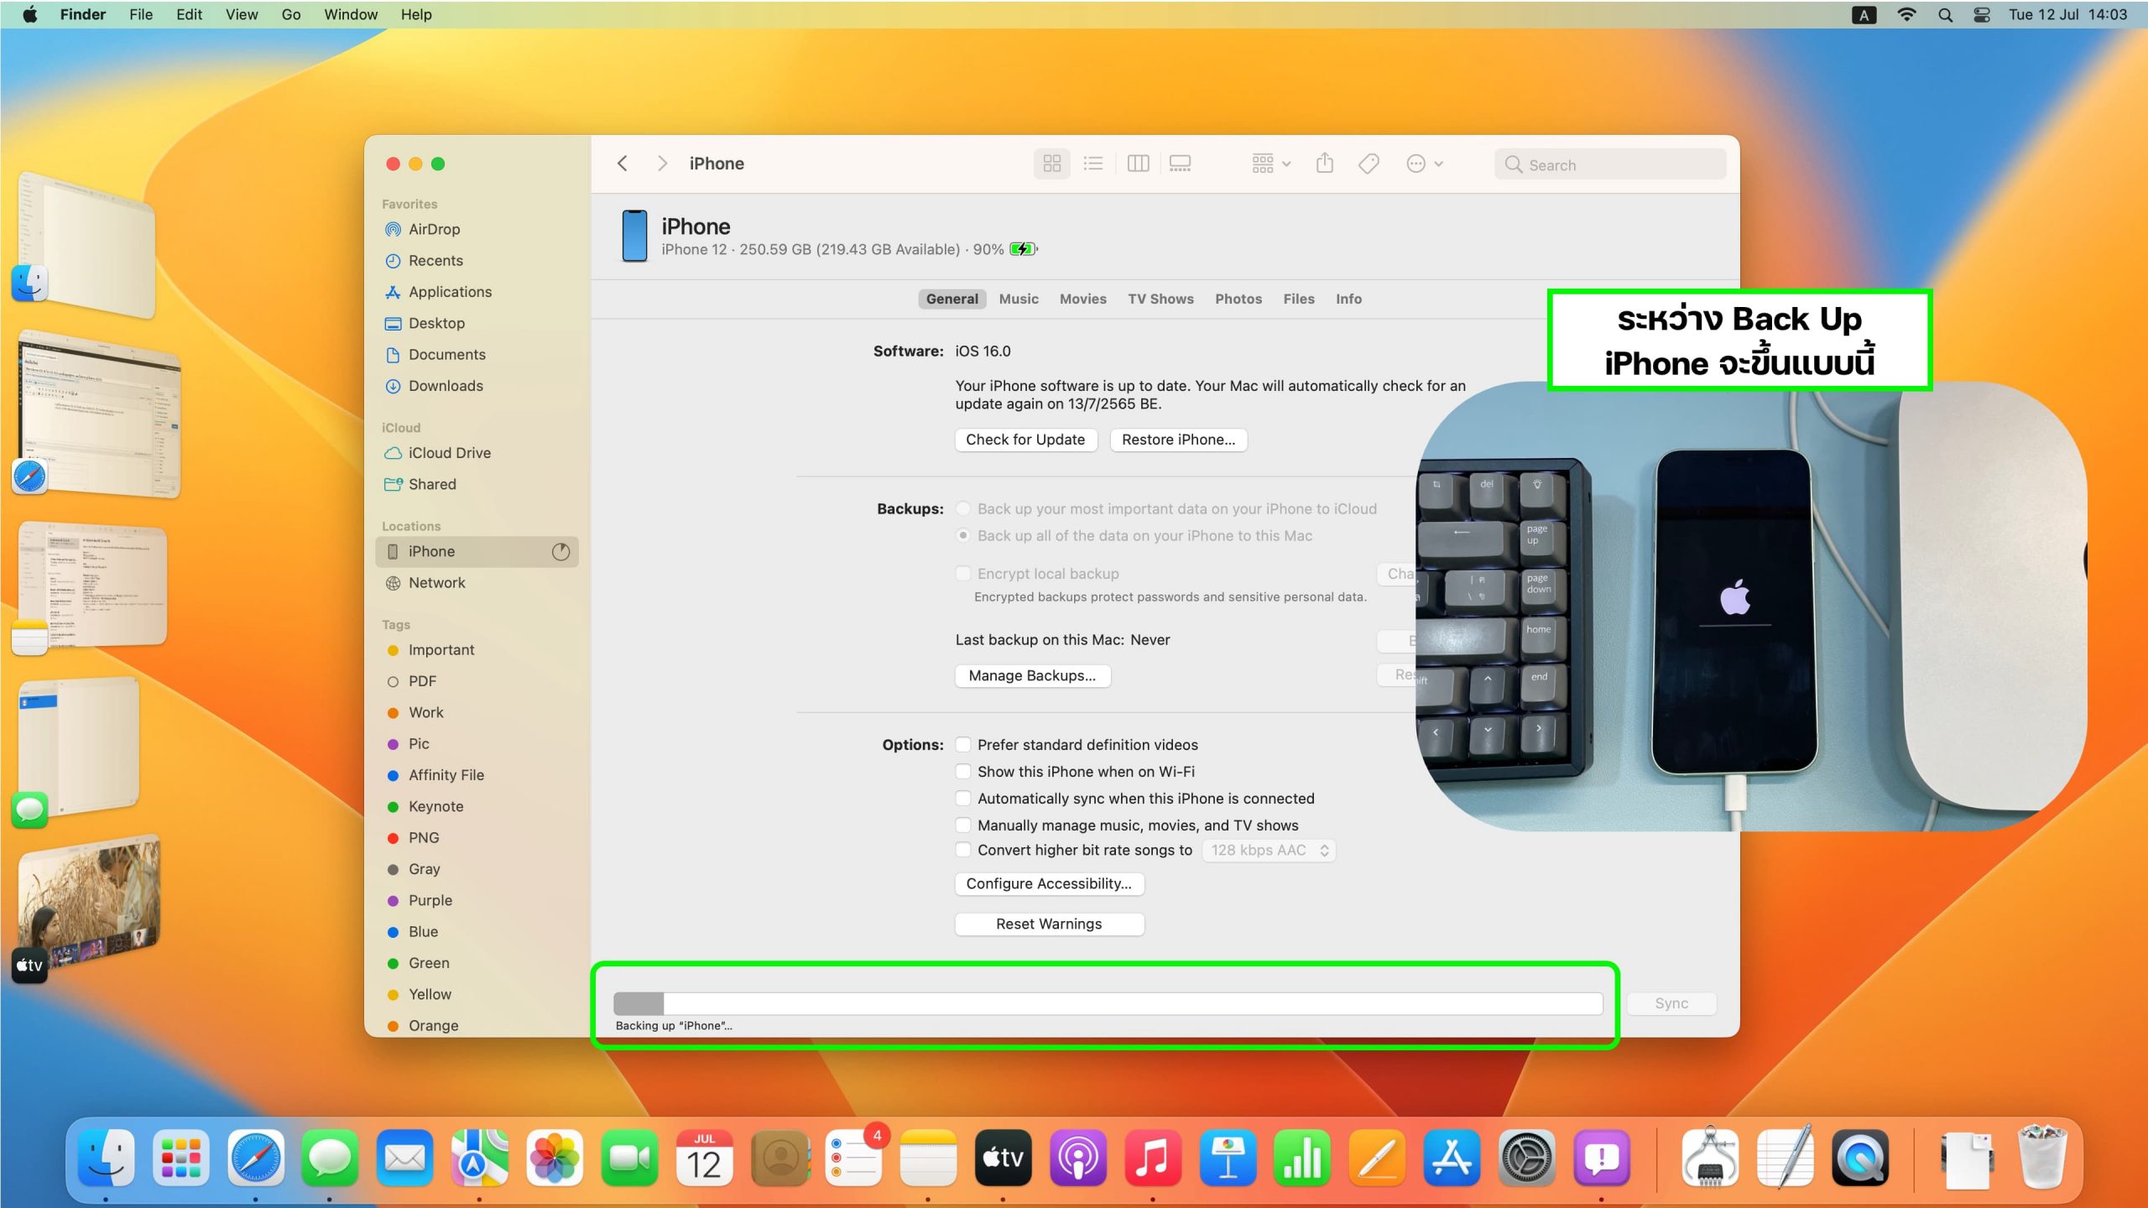Switch Finder to gallery view
The height and width of the screenshot is (1208, 2148).
click(1181, 164)
